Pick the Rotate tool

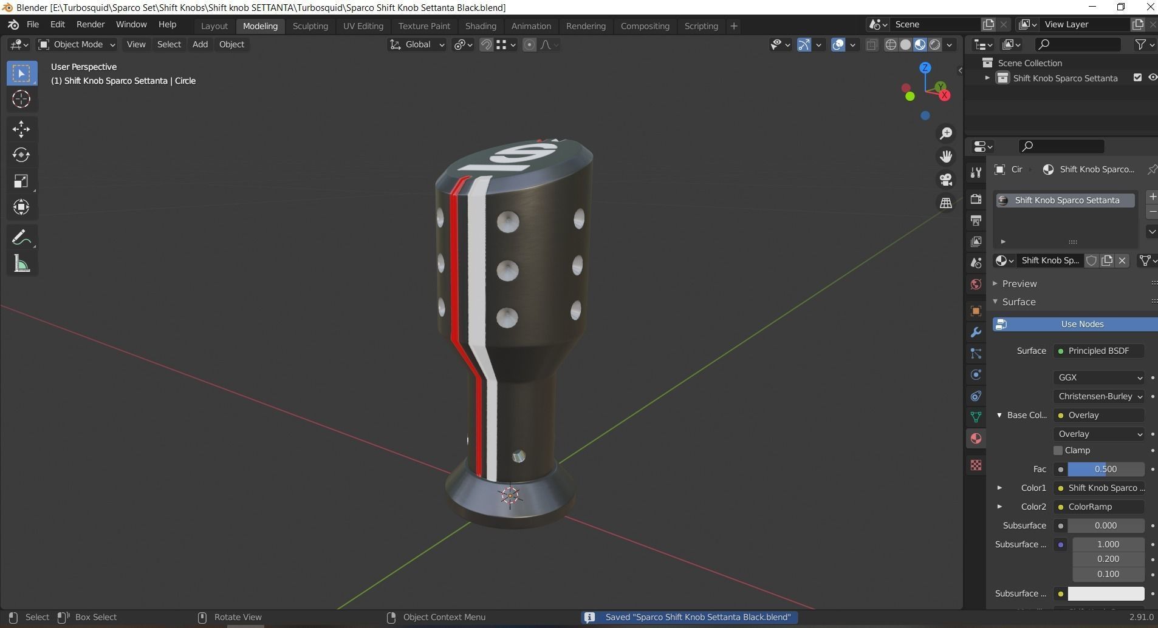click(x=21, y=155)
